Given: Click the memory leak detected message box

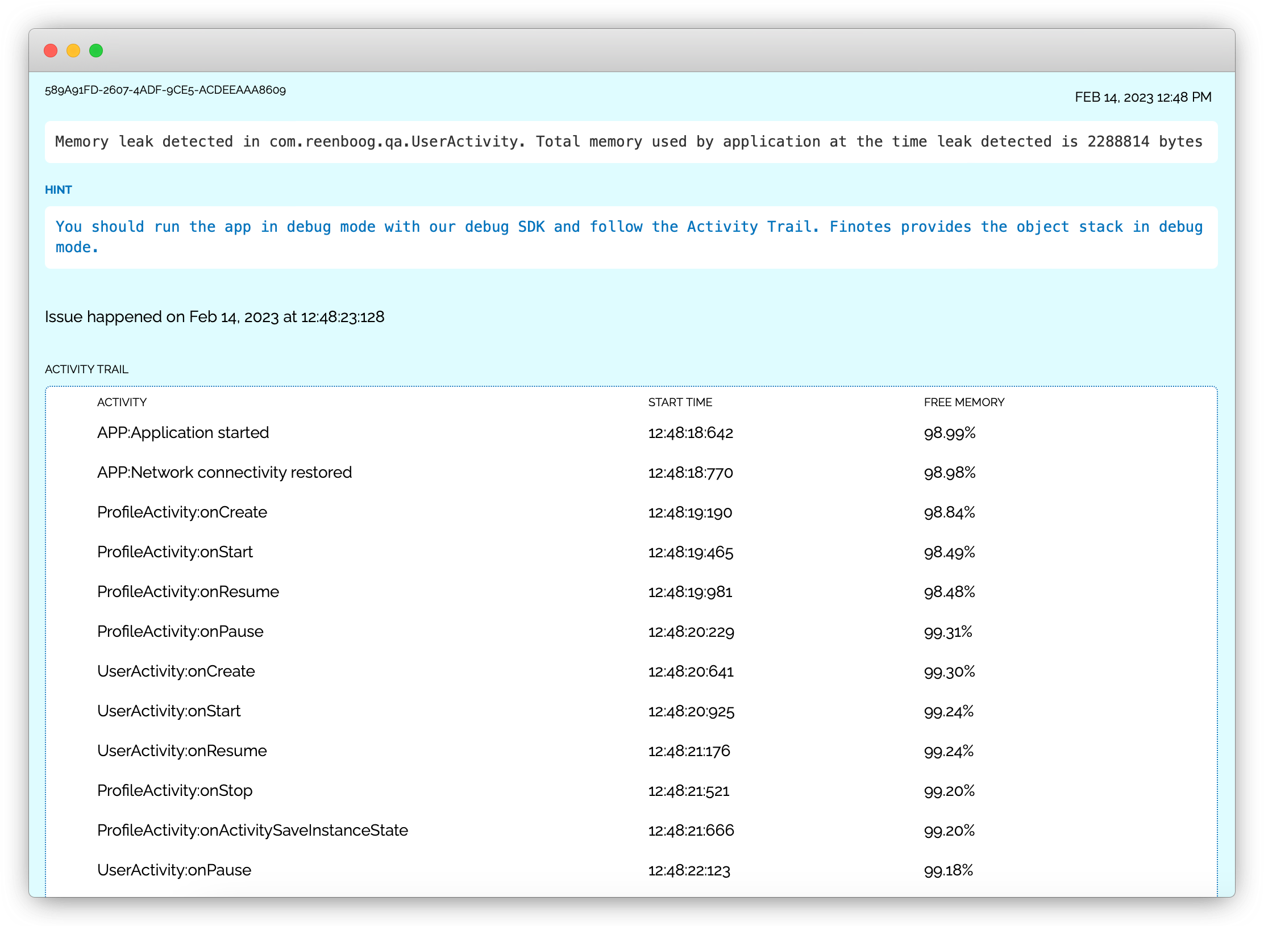Looking at the screenshot, I should point(631,141).
